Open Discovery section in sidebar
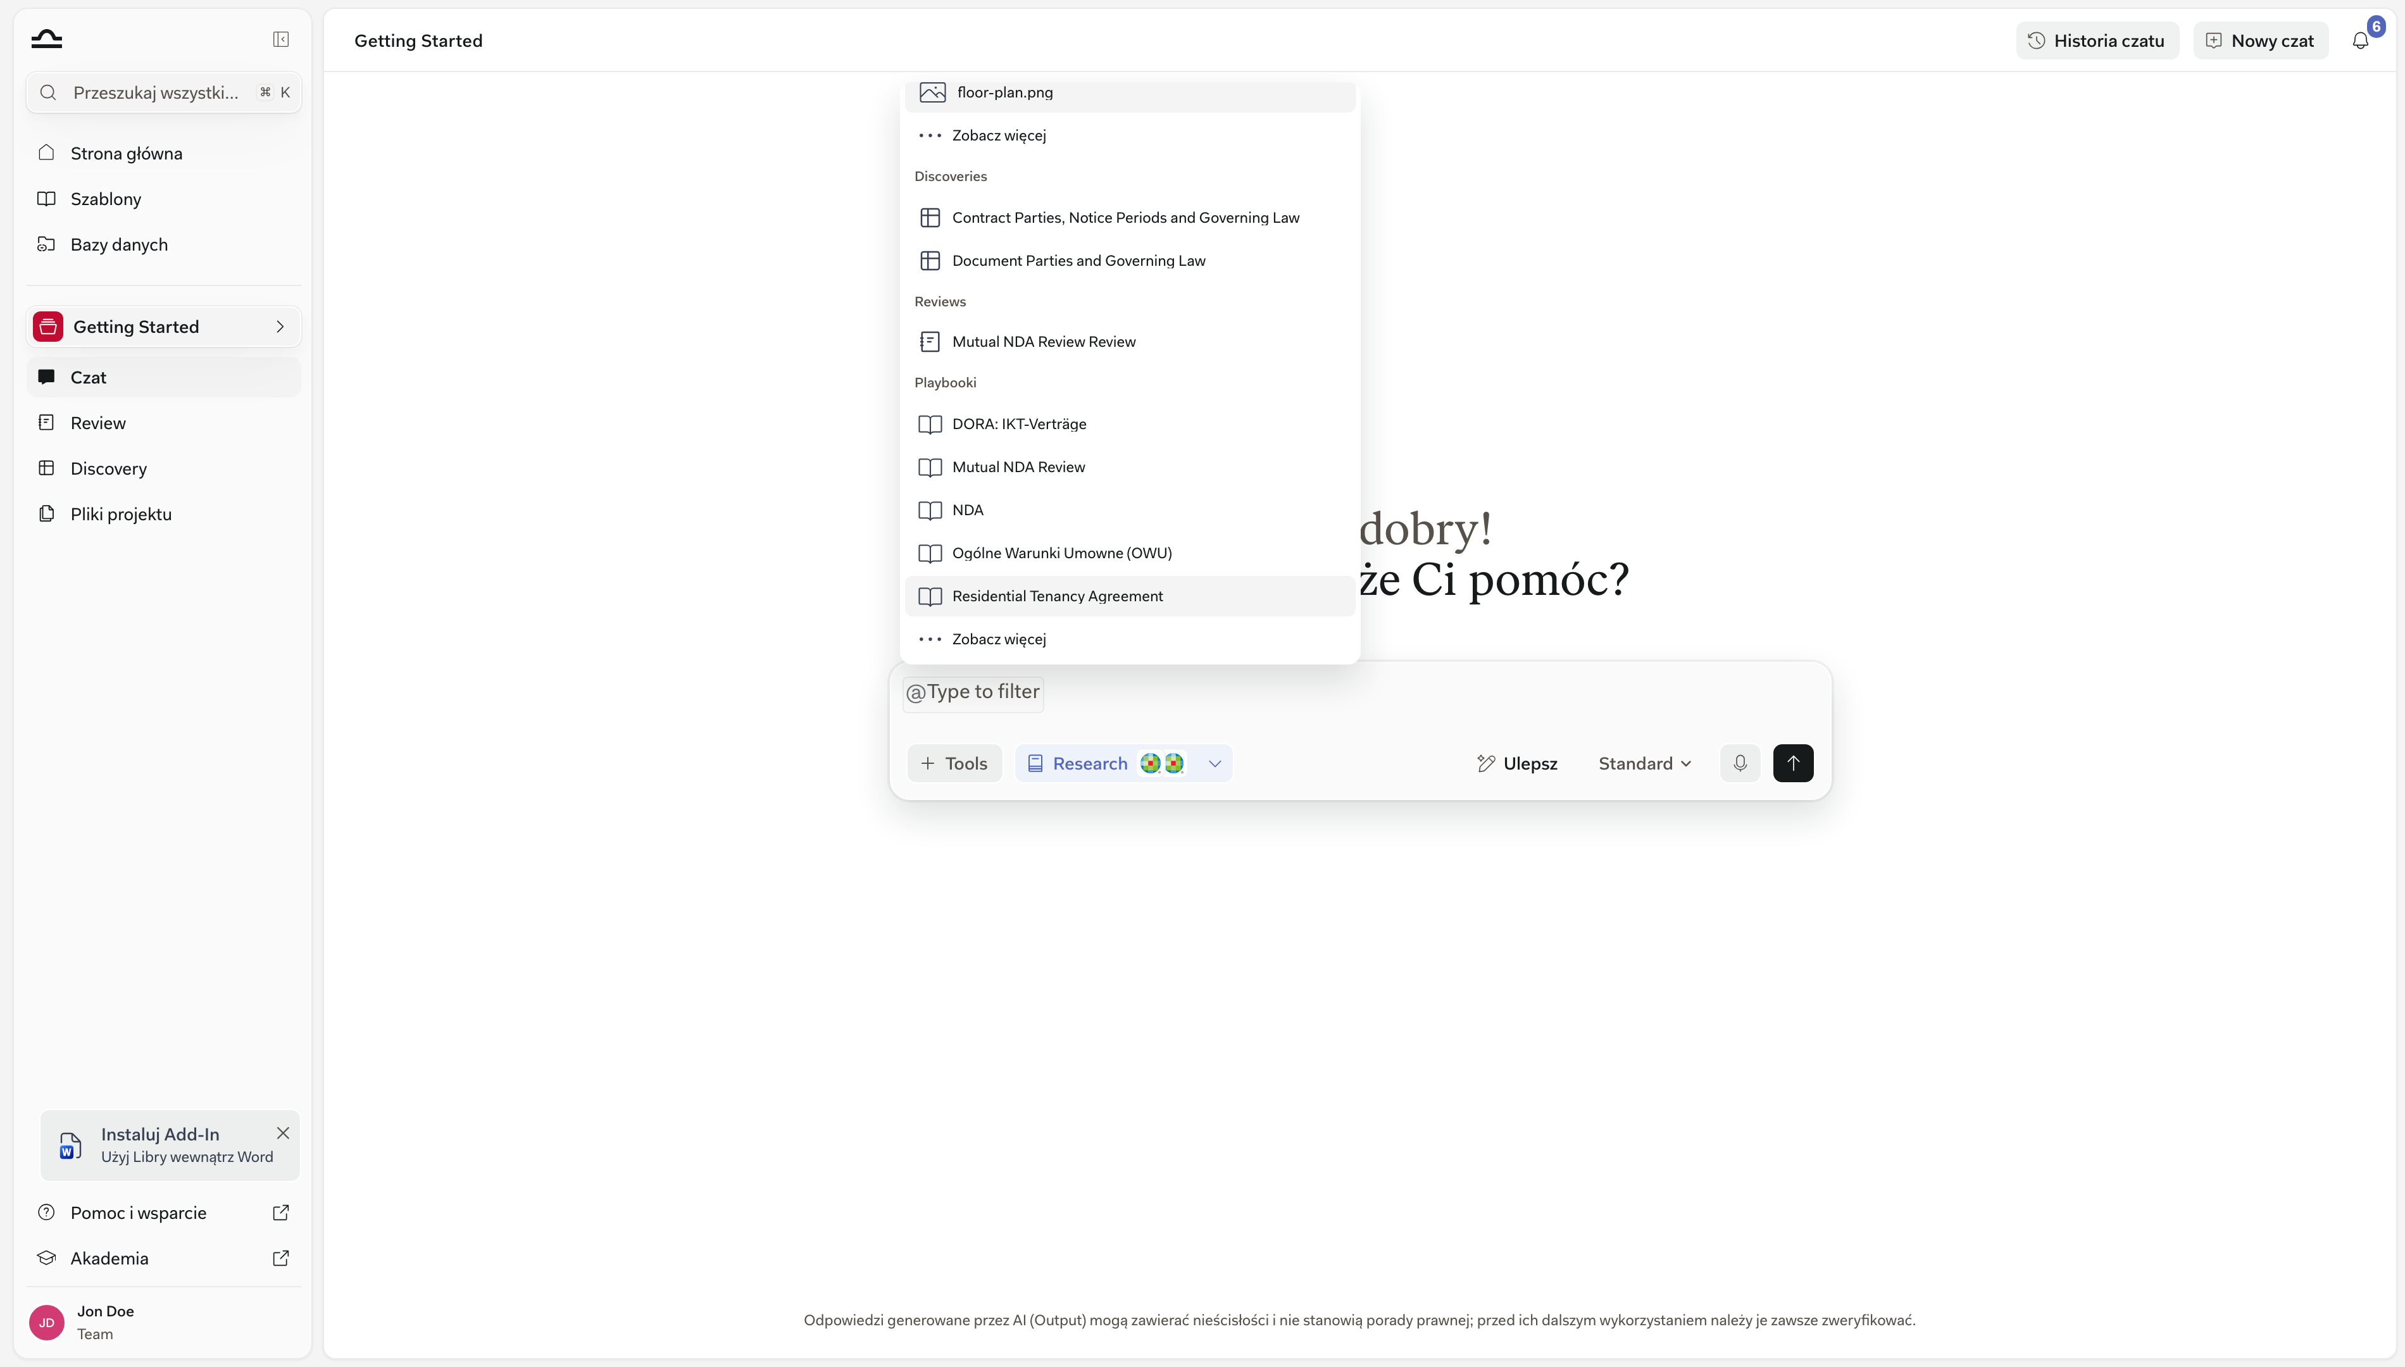The width and height of the screenshot is (2405, 1367). point(163,468)
